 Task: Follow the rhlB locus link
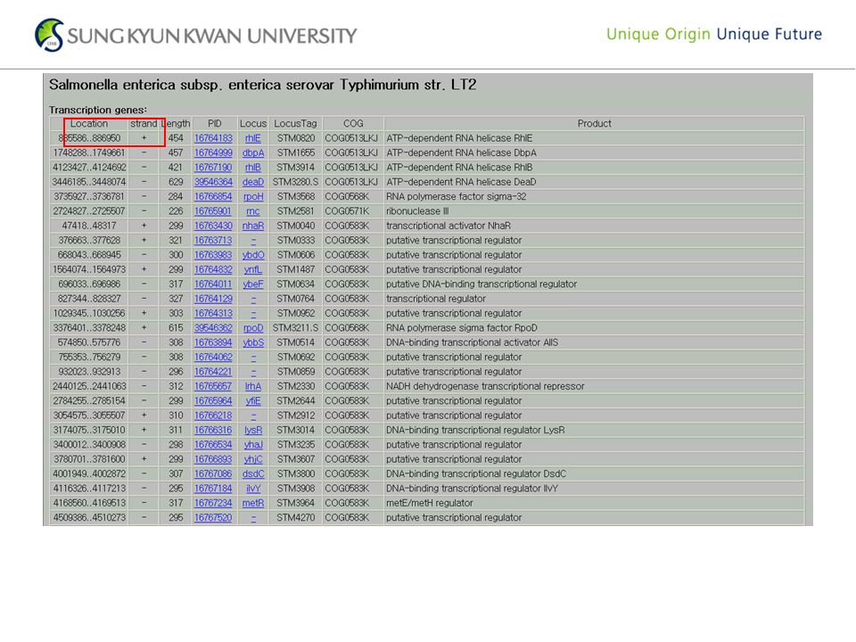(x=252, y=168)
